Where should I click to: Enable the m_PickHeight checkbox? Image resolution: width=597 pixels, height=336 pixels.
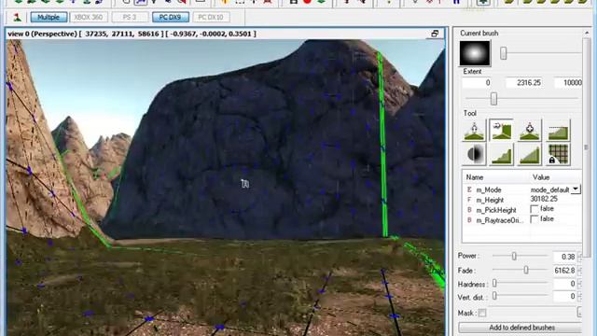[x=535, y=209]
